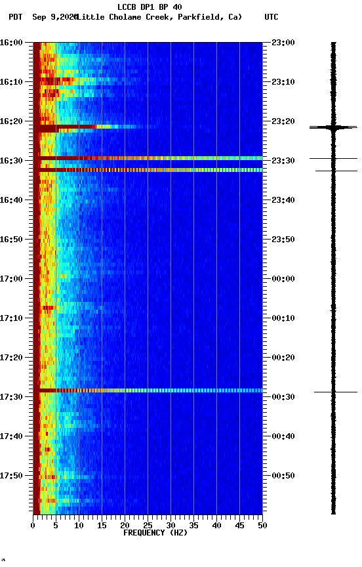Click the '16:50' PDT time label

pos(11,240)
